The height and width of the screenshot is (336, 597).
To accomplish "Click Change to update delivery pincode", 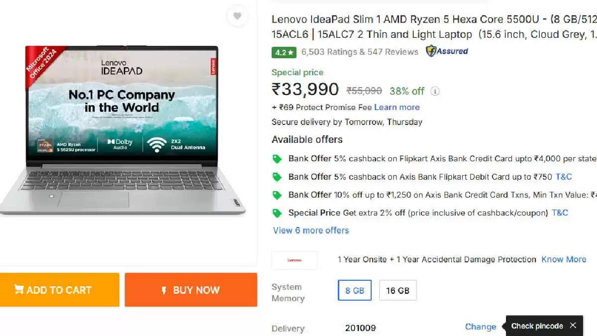I will coord(481,327).
